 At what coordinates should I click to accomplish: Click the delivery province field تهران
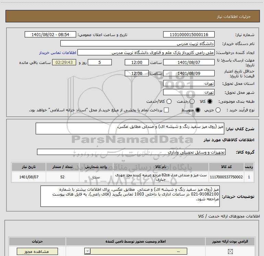[x=189, y=83]
